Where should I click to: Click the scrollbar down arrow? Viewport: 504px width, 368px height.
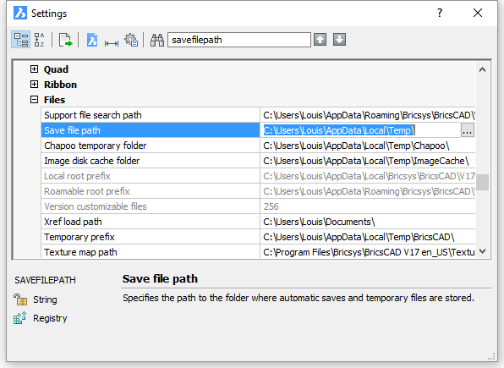(x=483, y=251)
